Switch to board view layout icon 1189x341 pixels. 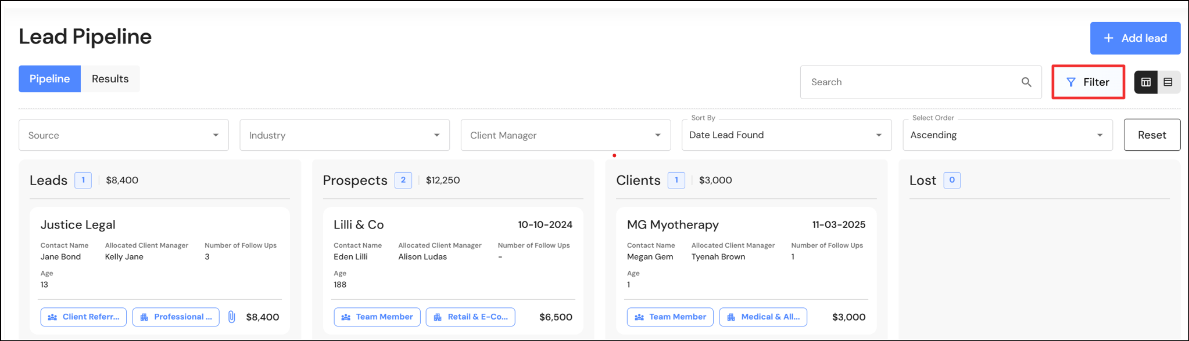[x=1146, y=82]
